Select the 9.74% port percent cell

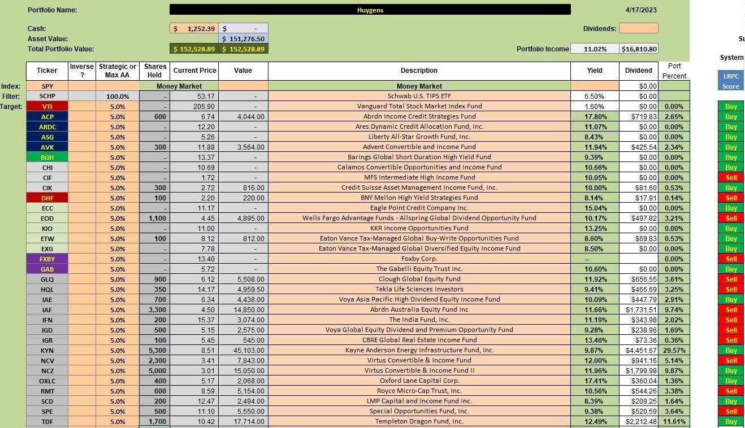(674, 310)
